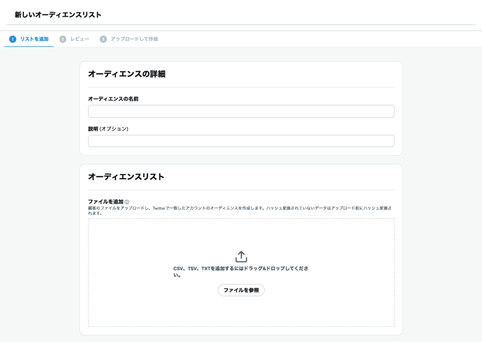Screen dimensions: 482x342
Task: Click the 新しいオーディエンスリスト page title
Action: [58, 15]
